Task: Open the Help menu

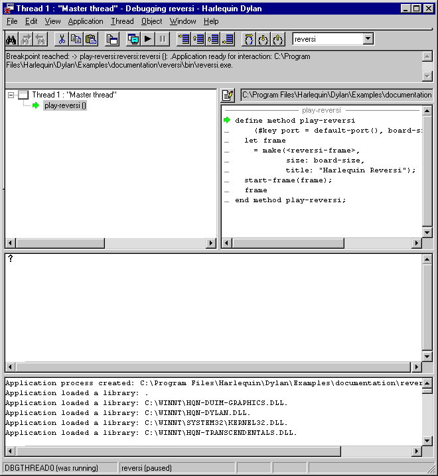Action: click(x=211, y=21)
